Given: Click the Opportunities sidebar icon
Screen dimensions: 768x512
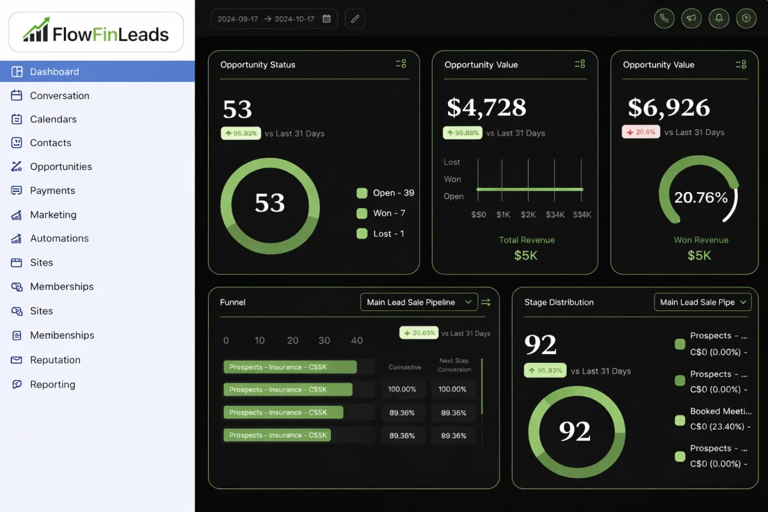Looking at the screenshot, I should click(x=17, y=166).
